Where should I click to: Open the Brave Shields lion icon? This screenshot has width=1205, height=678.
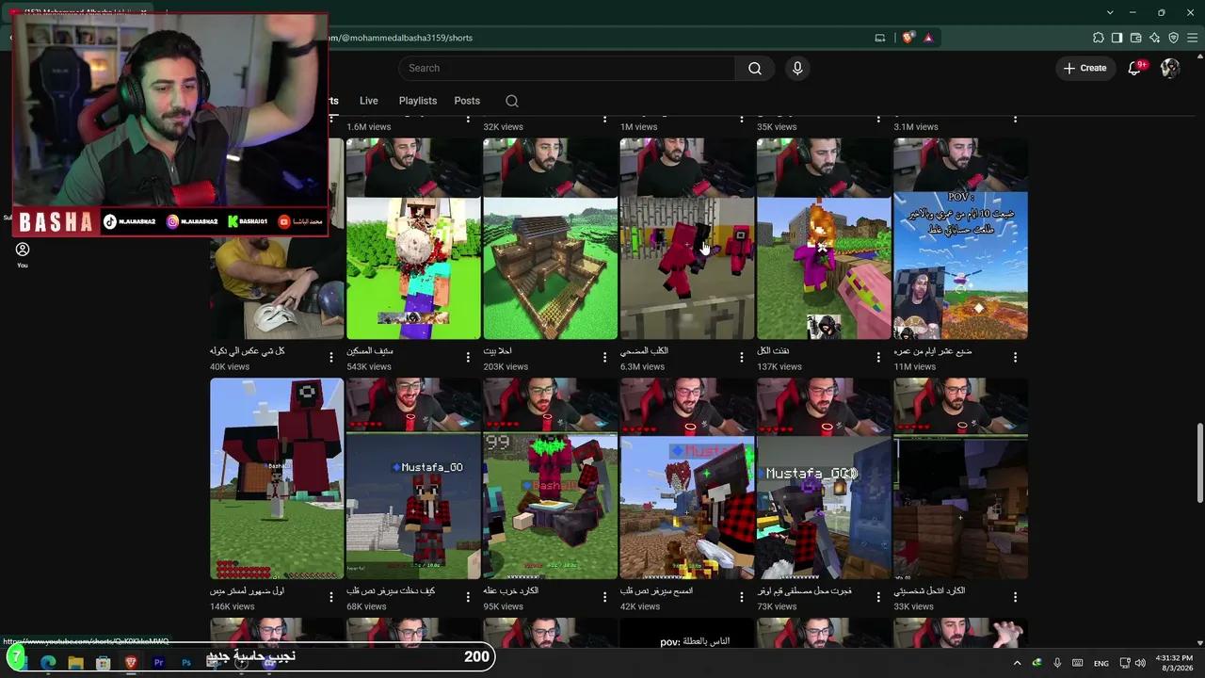(x=908, y=38)
